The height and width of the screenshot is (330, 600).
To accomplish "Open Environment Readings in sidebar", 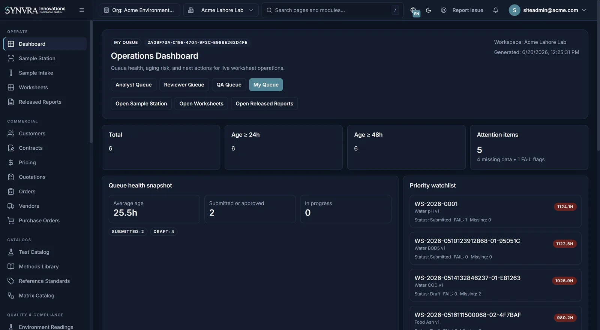I will click(45, 327).
